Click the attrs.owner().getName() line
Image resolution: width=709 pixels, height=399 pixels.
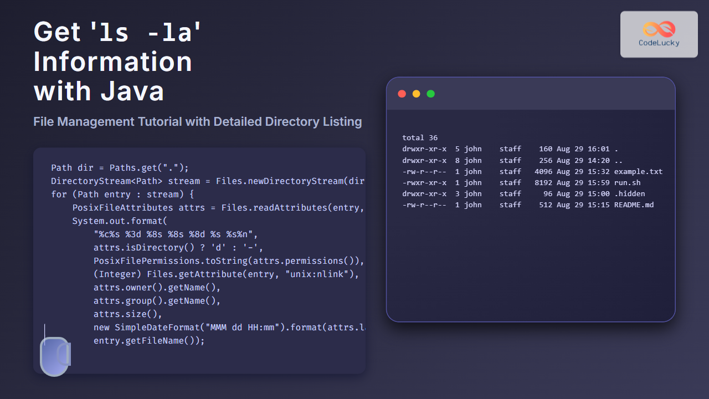[x=157, y=288]
